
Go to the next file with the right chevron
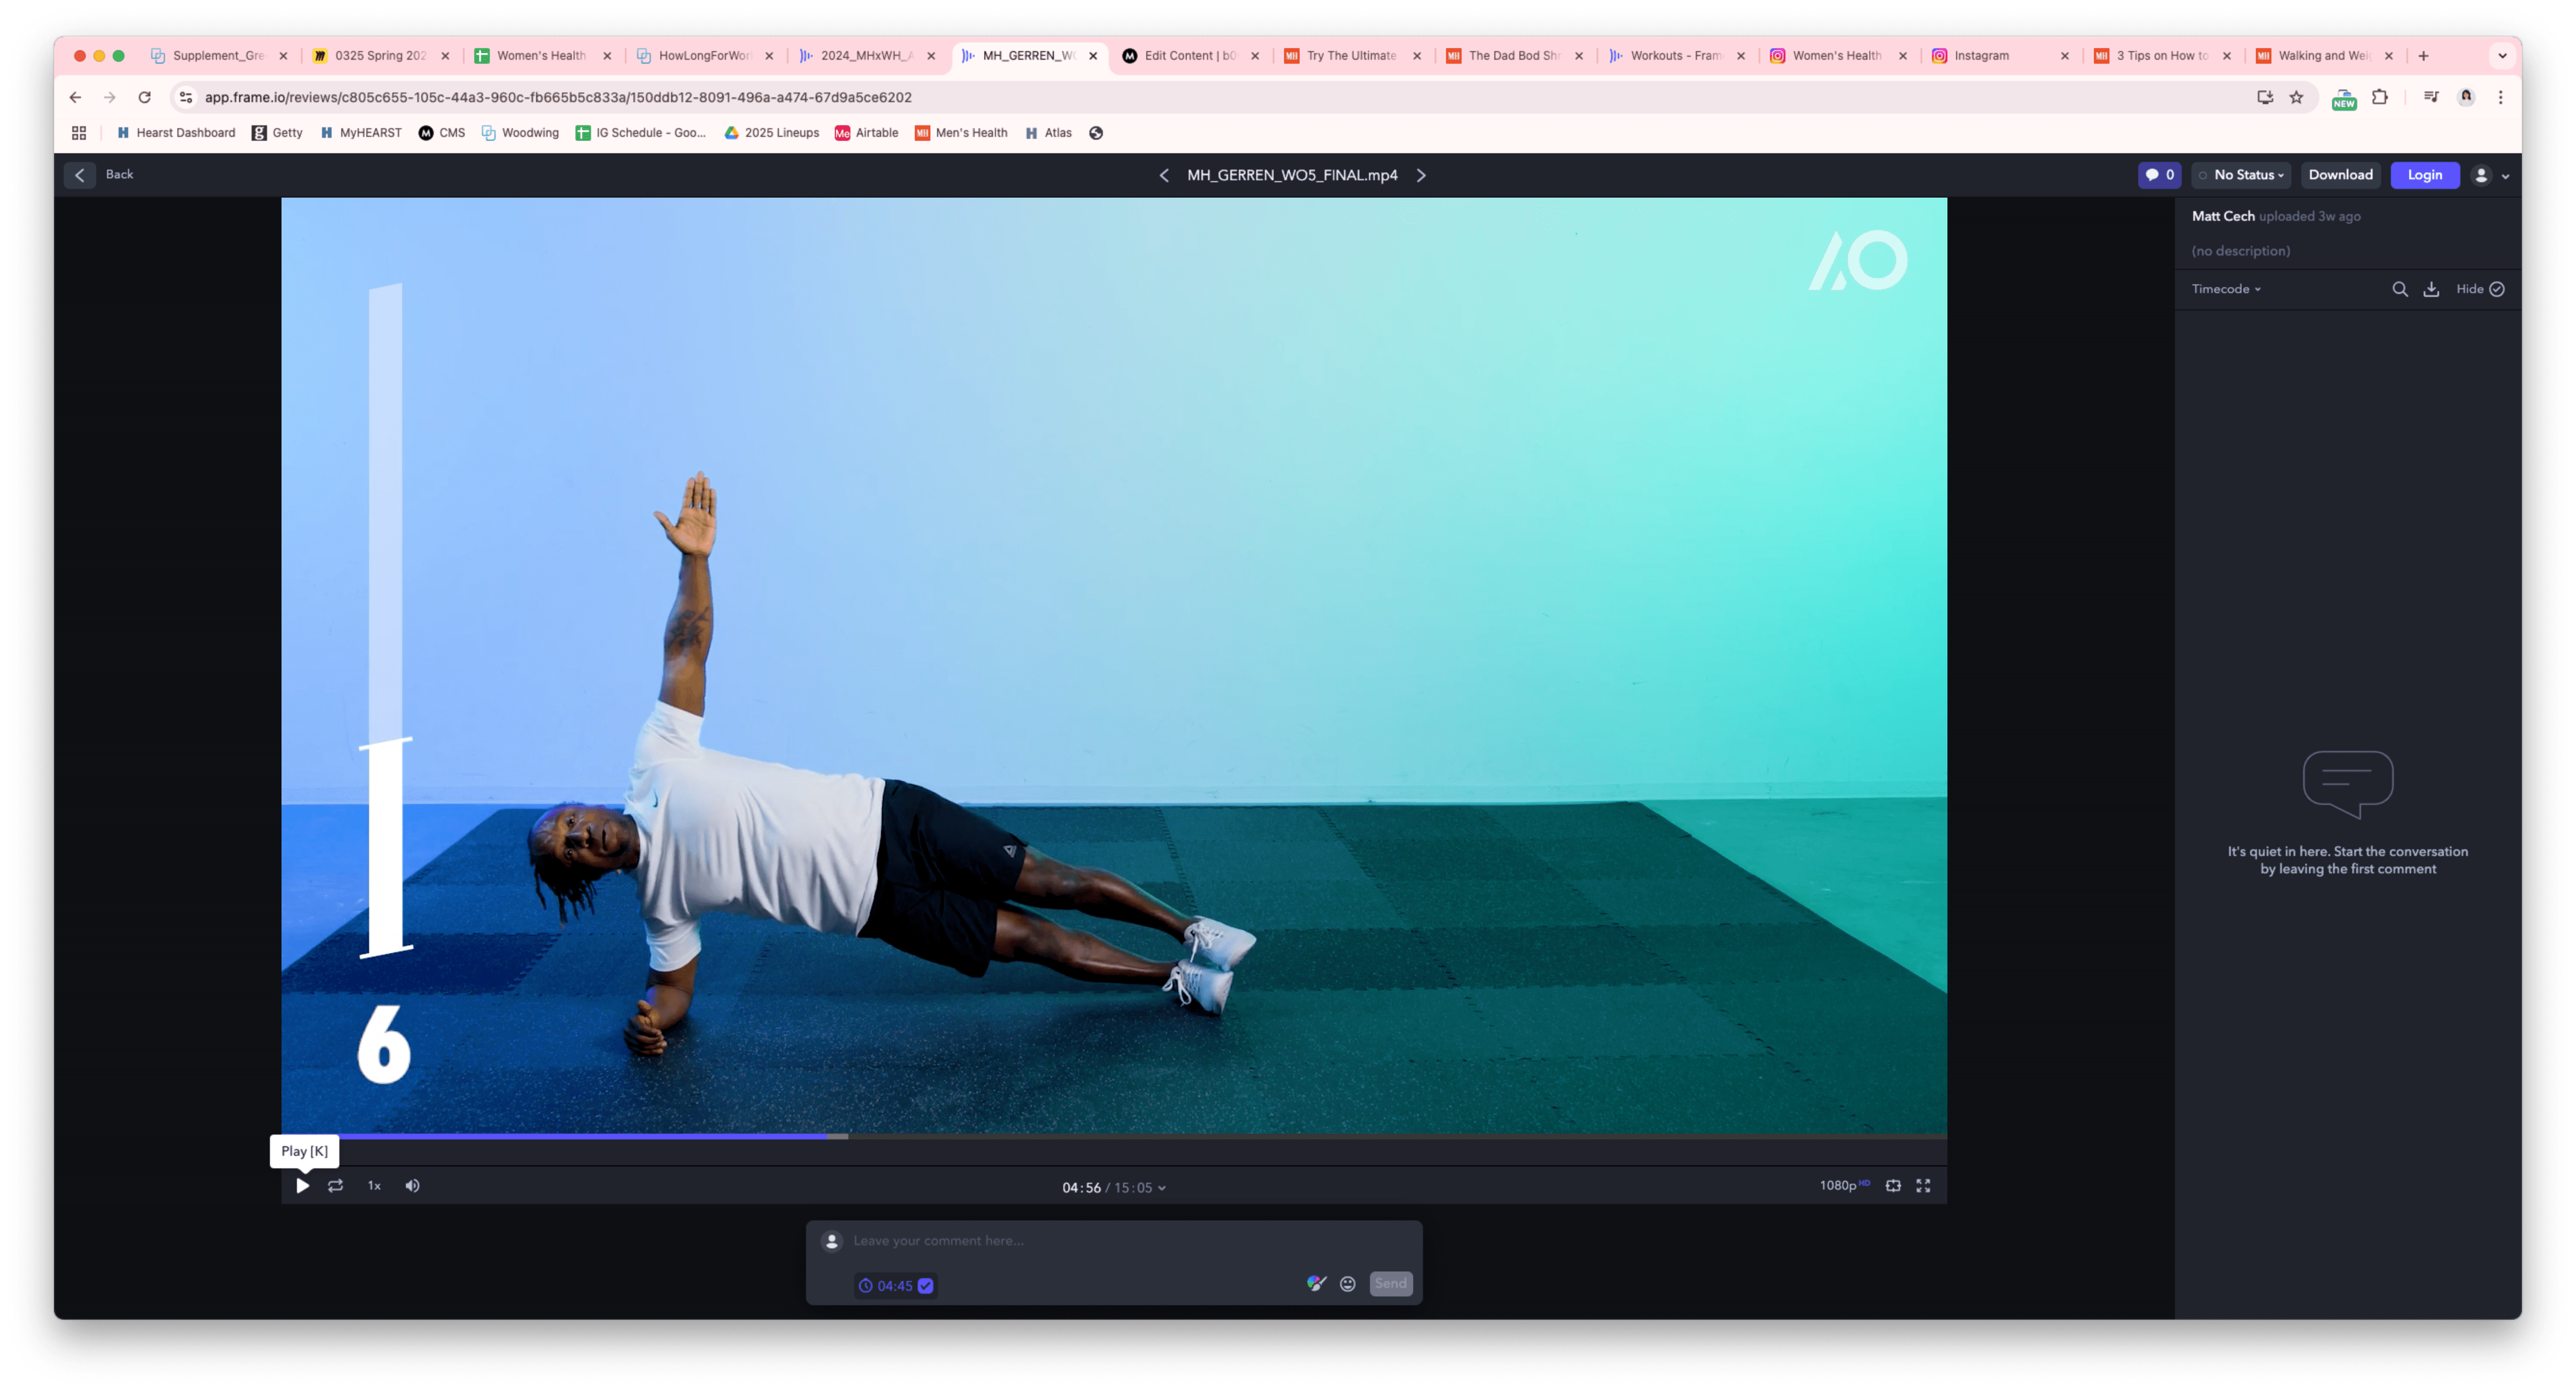point(1421,175)
